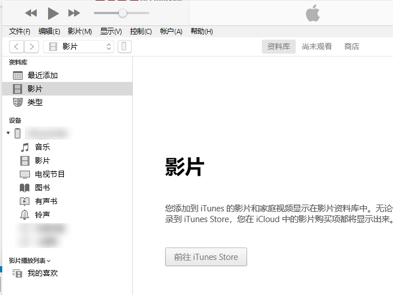Open the 影片 media type dropdown
This screenshot has height=295, width=393.
79,47
